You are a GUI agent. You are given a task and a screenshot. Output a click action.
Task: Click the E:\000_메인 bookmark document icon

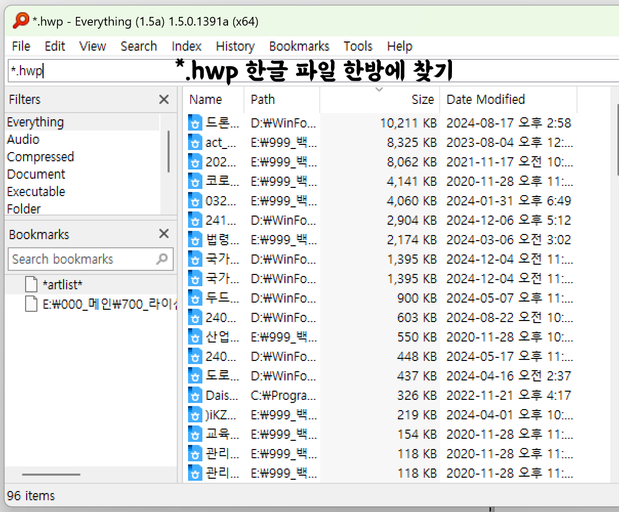point(32,304)
